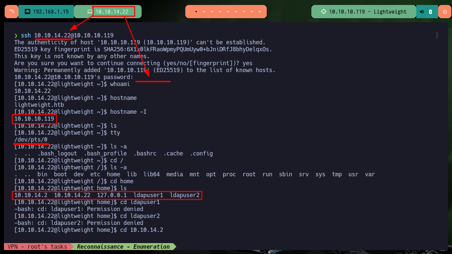Click ldapuser2 in the home listing

tap(185, 195)
